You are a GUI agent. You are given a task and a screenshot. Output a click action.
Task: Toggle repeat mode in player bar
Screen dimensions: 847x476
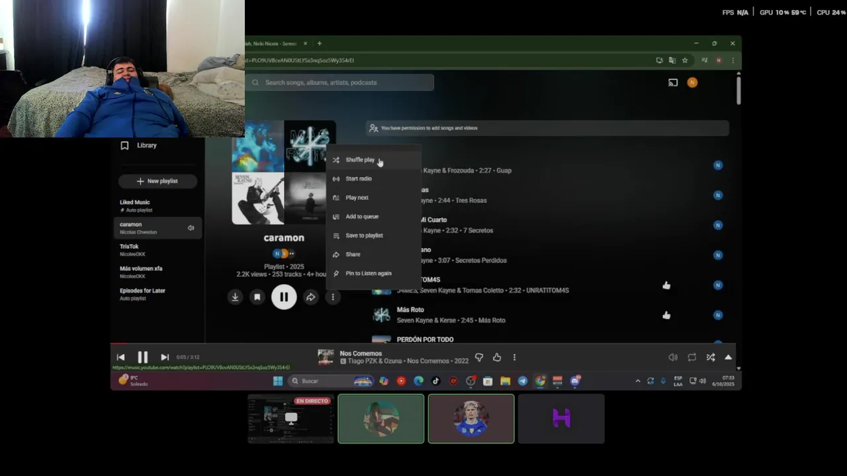(x=691, y=357)
